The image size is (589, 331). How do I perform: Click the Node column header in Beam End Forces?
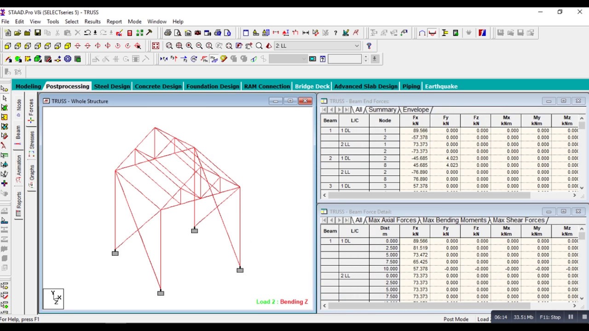pos(385,120)
